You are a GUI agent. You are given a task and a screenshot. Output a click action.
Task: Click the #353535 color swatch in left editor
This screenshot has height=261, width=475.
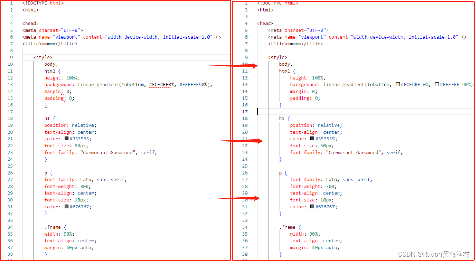tap(66, 139)
